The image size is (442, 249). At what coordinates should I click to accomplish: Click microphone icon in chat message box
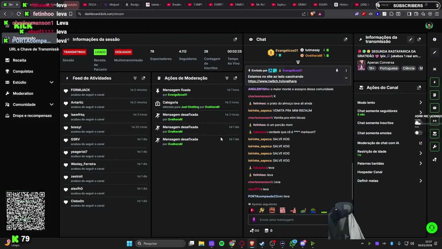click(x=254, y=220)
